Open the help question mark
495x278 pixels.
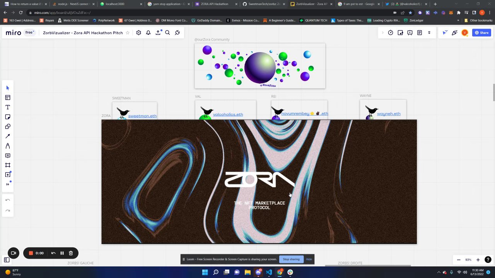click(488, 260)
